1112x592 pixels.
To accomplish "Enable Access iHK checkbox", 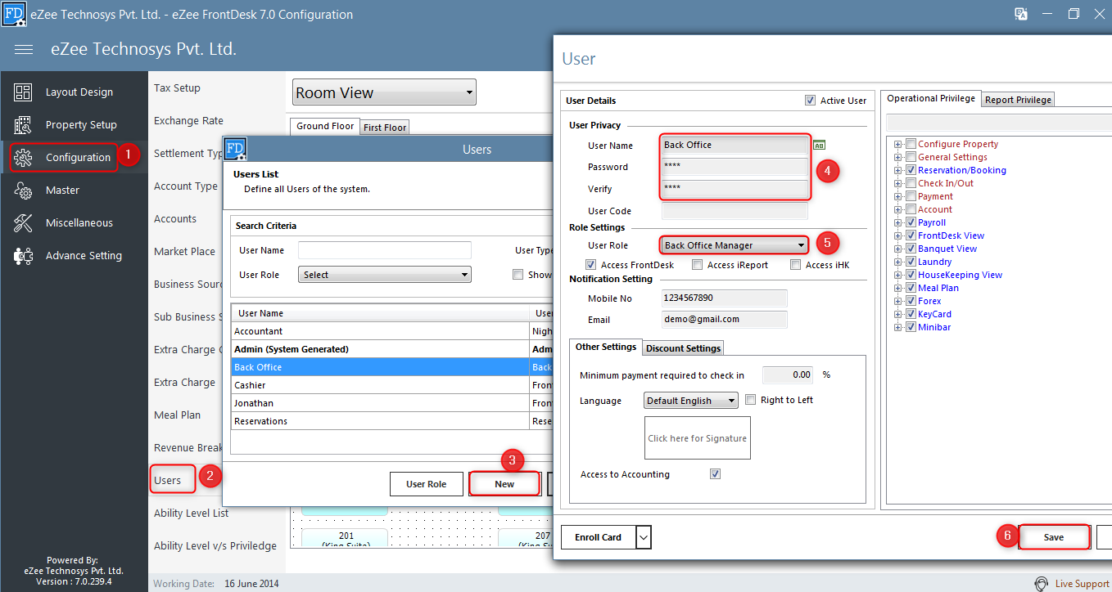I will click(x=796, y=265).
